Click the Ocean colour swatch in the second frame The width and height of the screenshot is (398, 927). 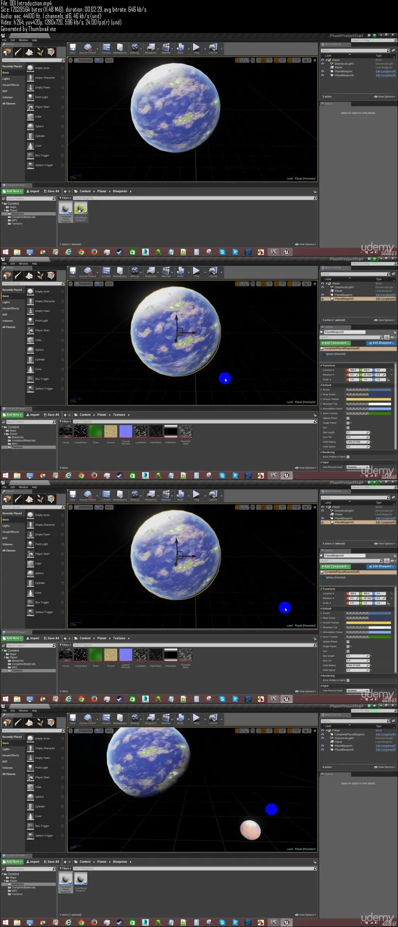[x=368, y=389]
